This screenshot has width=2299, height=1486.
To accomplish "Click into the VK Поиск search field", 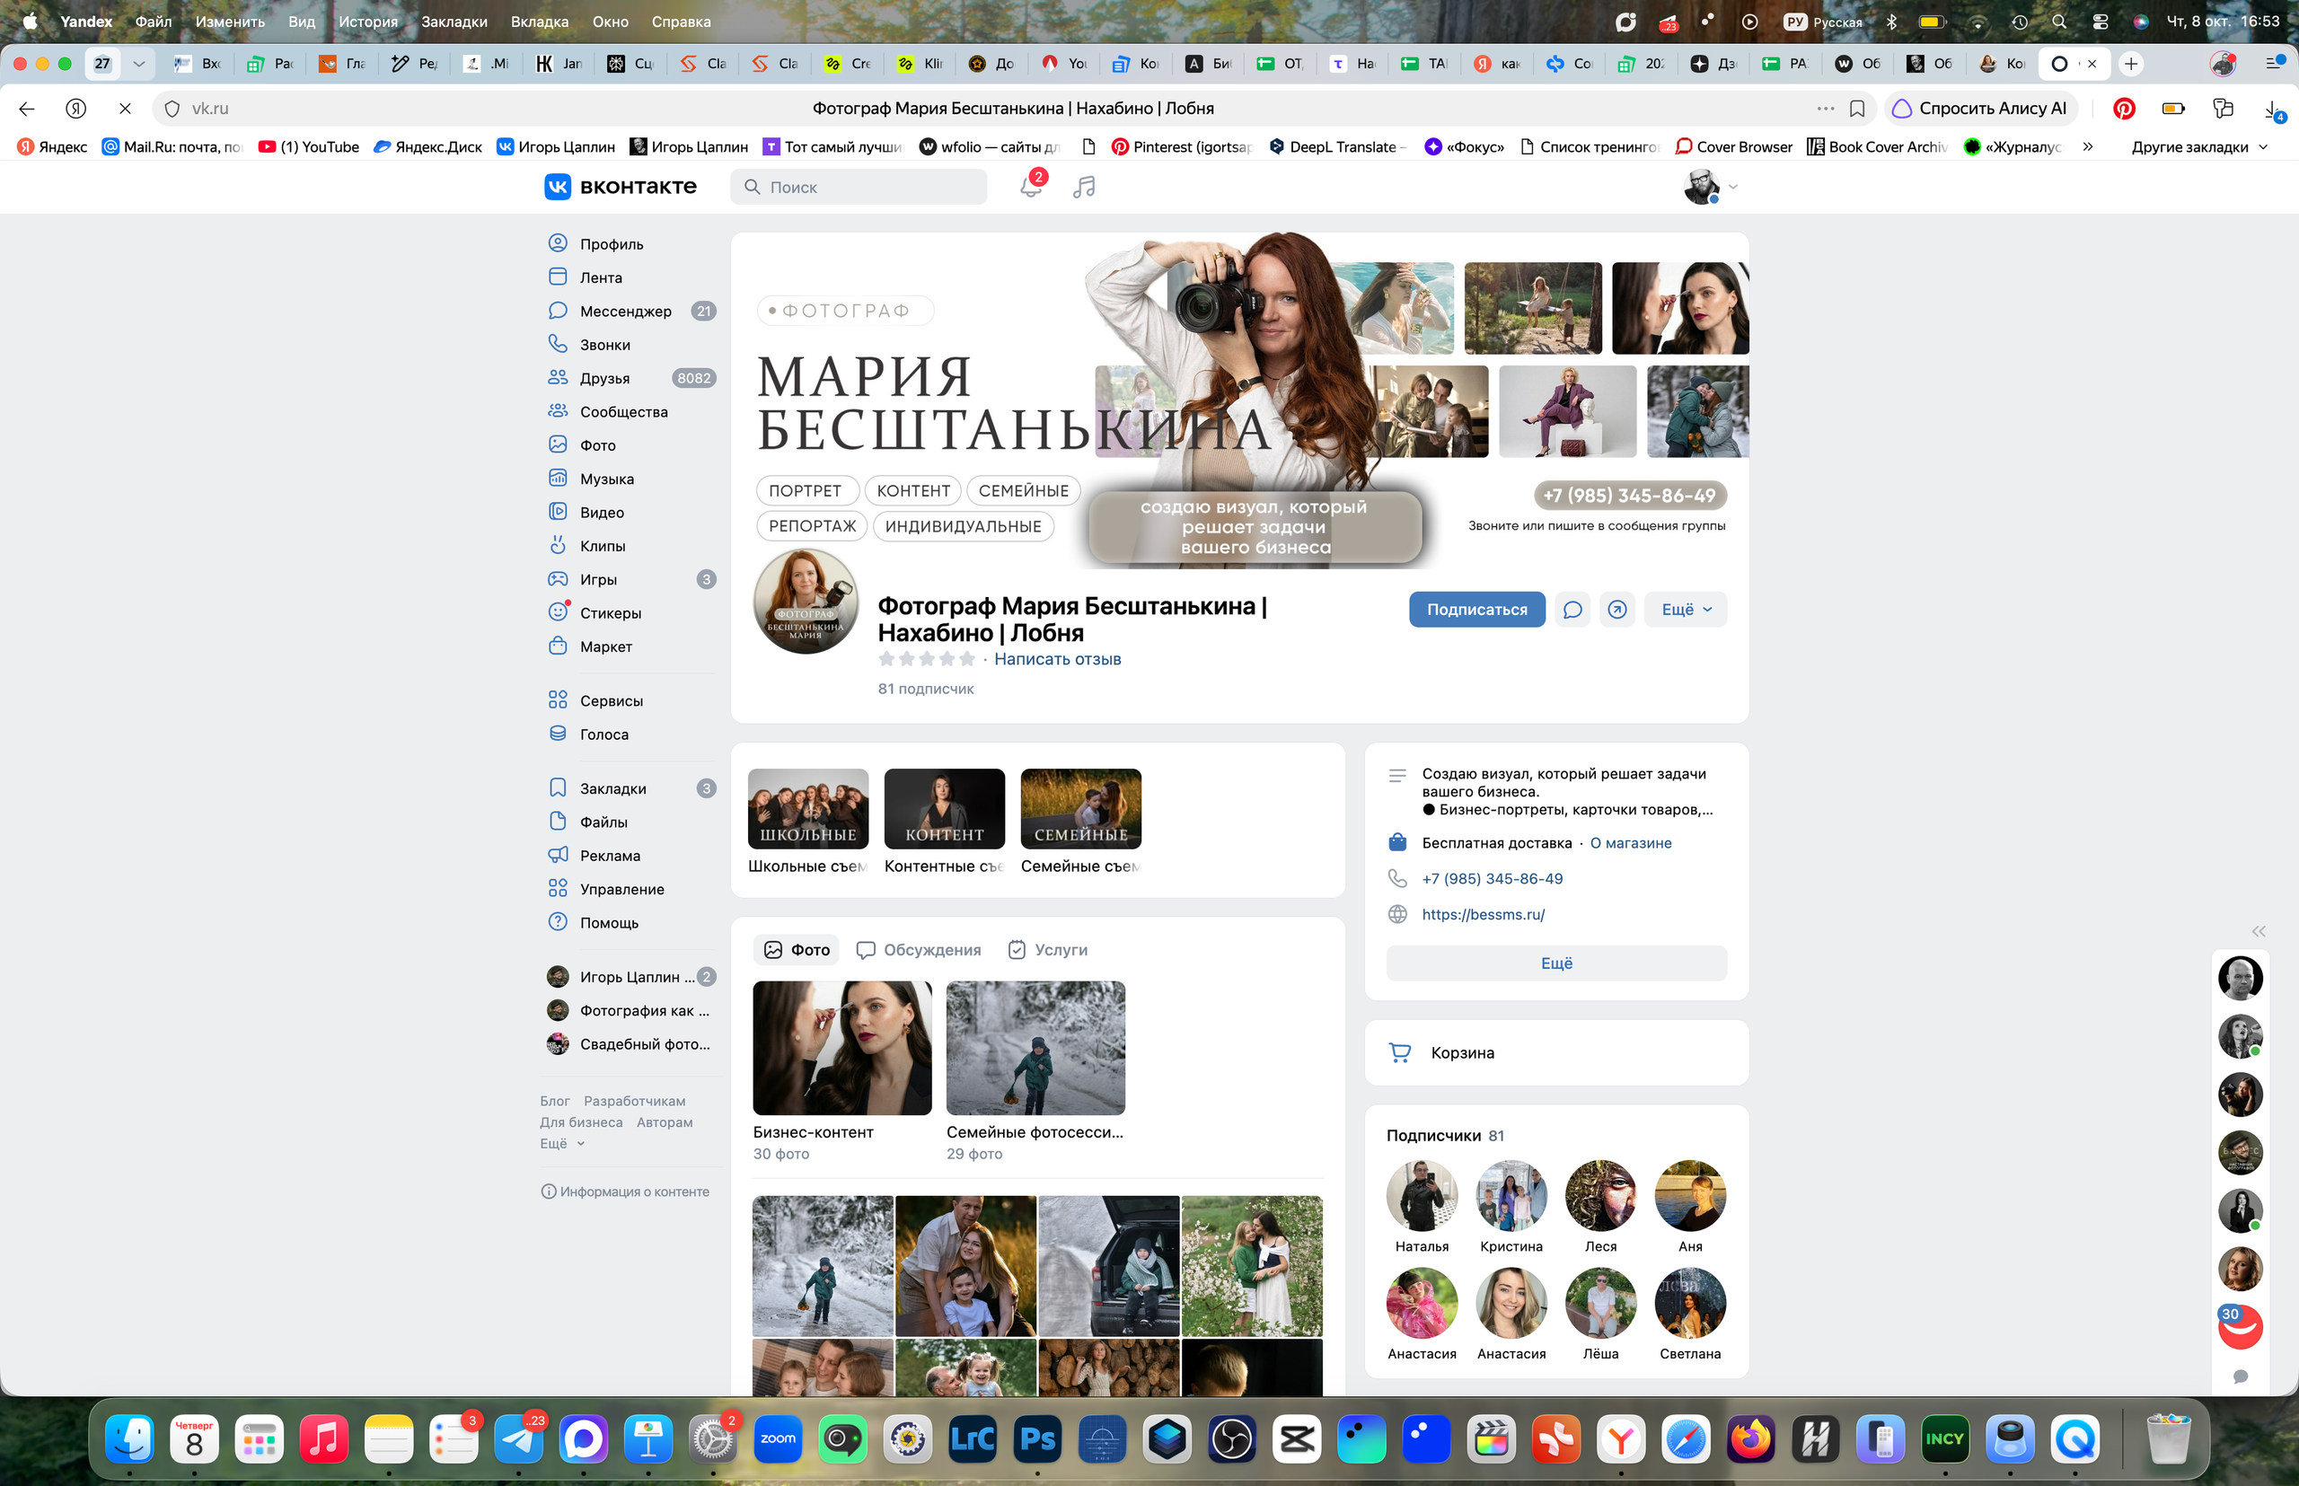I will (859, 187).
